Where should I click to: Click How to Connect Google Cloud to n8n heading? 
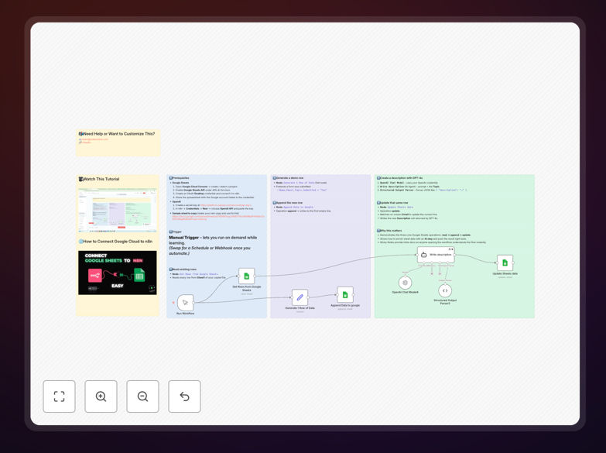tap(116, 242)
